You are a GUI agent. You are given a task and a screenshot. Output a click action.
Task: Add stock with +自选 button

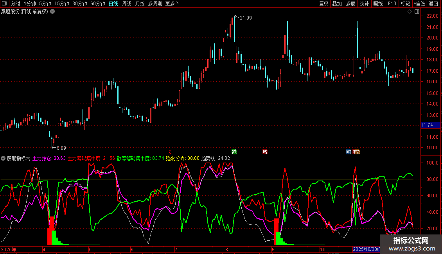point(419,4)
